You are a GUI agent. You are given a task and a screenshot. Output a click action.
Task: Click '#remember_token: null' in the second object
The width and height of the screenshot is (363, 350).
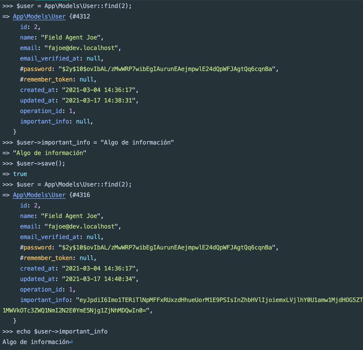(58, 258)
